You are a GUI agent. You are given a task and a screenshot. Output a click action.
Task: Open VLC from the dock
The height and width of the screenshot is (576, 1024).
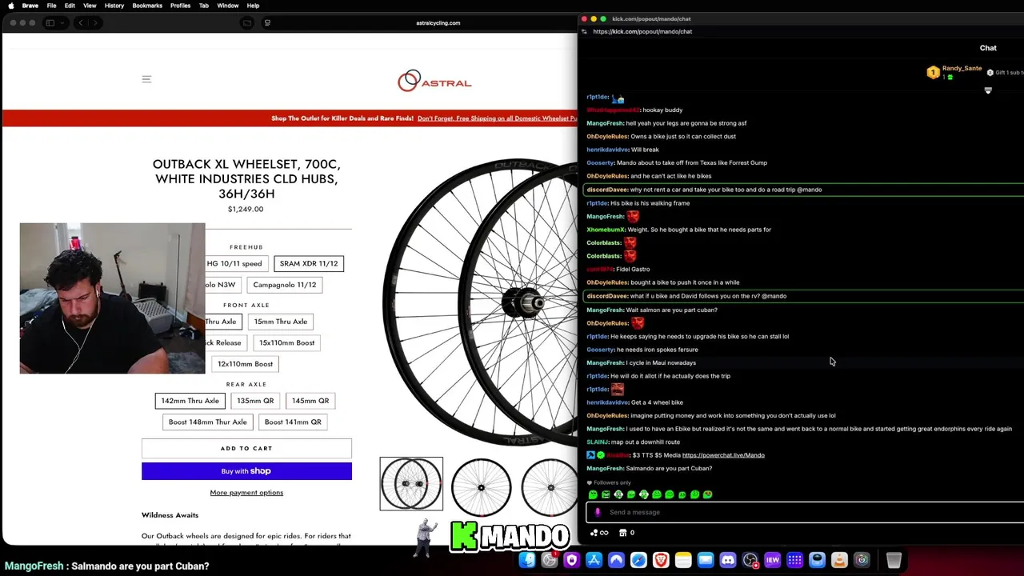pos(839,560)
